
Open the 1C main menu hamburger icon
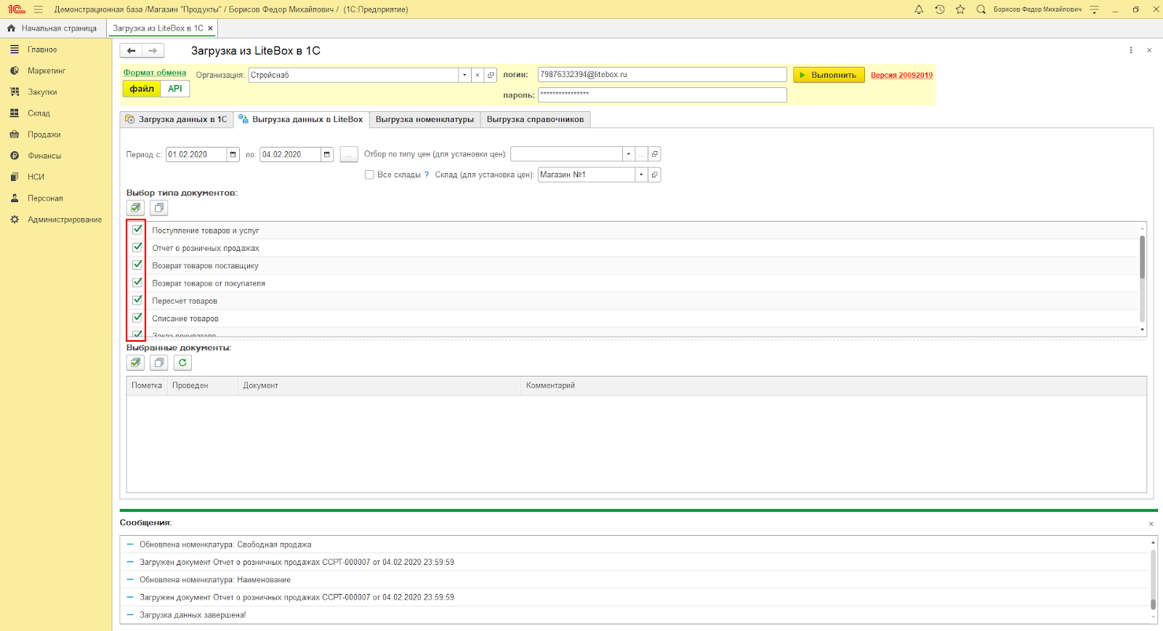[38, 9]
